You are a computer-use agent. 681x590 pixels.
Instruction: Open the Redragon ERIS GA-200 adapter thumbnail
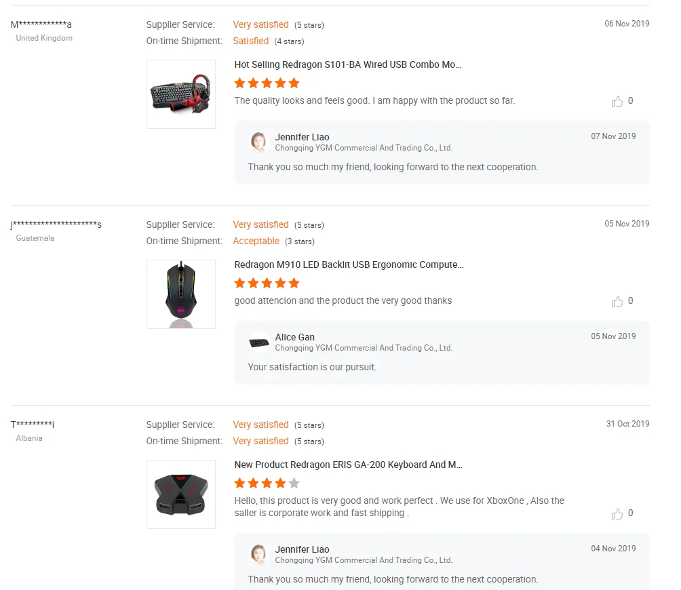click(x=181, y=494)
